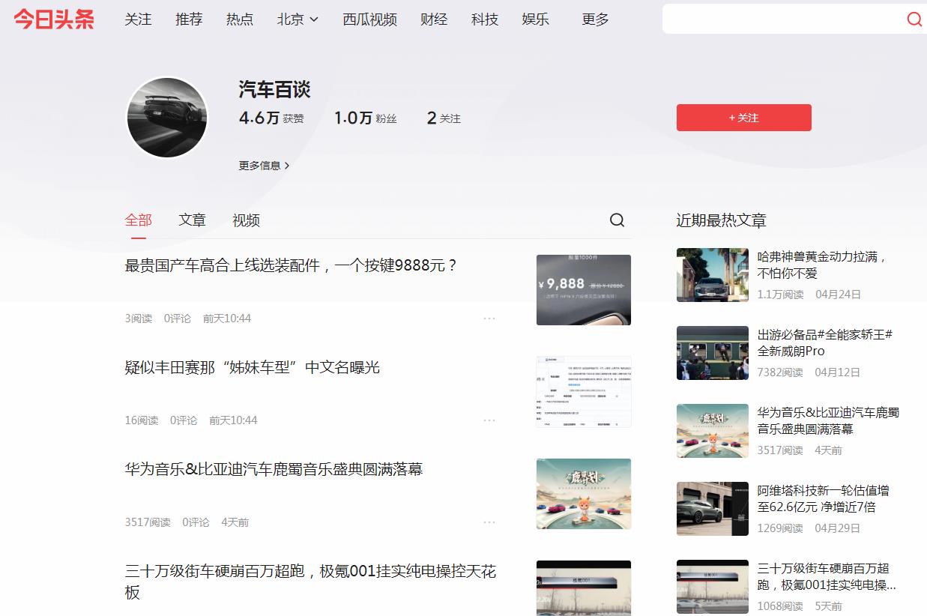Open the 西瓜视频 channel

pos(369,19)
